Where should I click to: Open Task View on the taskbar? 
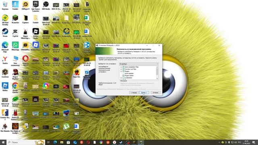pyautogui.click(x=48, y=142)
